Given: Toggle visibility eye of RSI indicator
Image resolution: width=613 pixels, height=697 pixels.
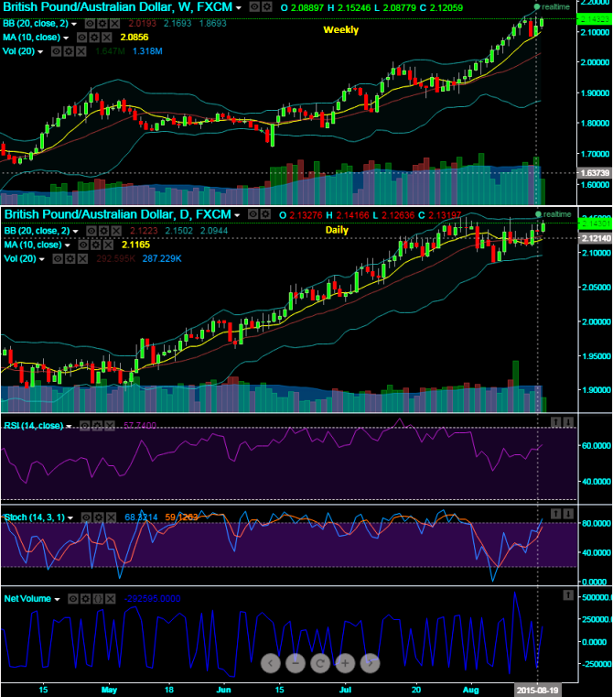Looking at the screenshot, I should (x=85, y=426).
